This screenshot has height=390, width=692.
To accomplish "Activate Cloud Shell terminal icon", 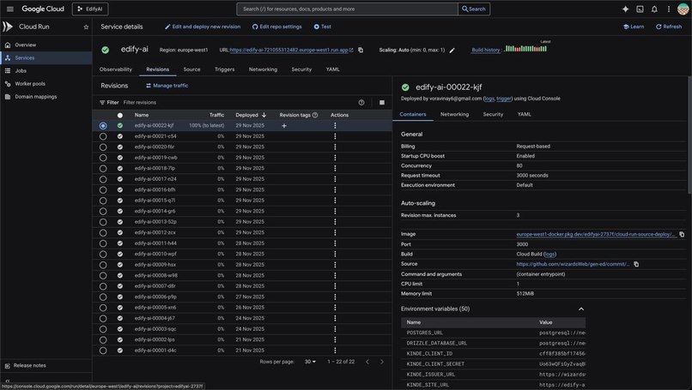I will coord(640,9).
